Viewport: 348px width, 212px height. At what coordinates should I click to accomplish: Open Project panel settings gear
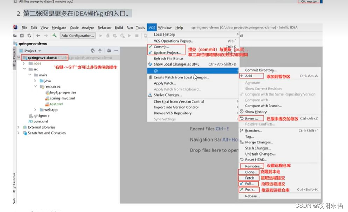point(109,51)
